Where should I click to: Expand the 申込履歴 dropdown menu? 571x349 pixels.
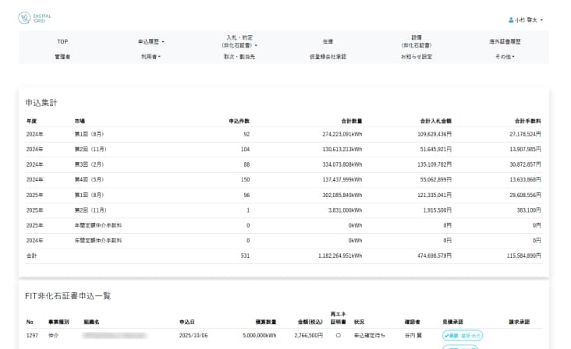(x=151, y=41)
